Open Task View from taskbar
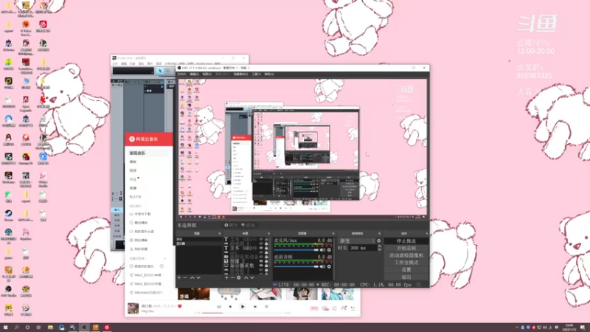Screen dimensions: 590x332 click(x=38, y=328)
